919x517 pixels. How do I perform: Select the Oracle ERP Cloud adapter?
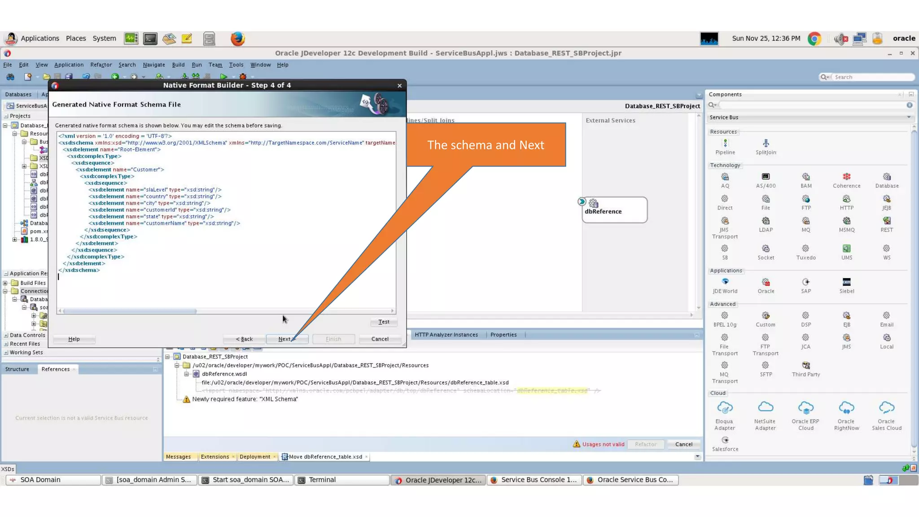coord(805,408)
